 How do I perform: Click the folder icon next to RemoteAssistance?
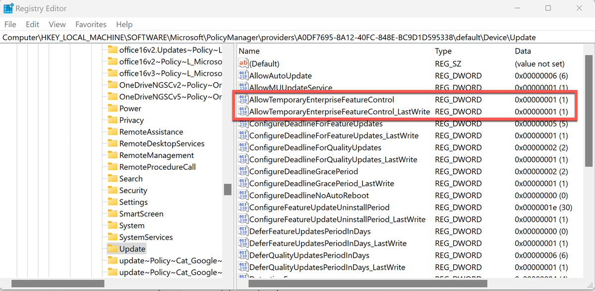[x=112, y=132]
